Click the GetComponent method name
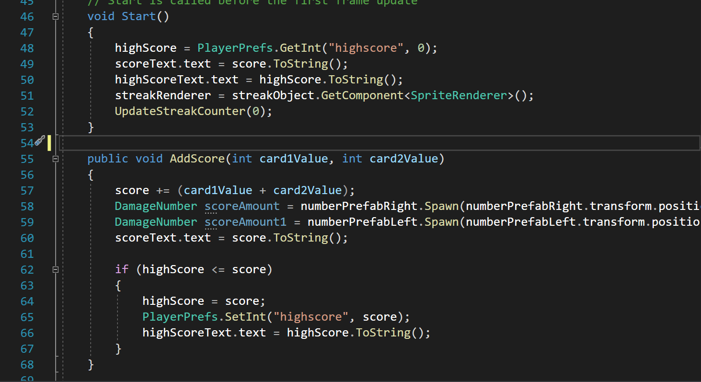This screenshot has height=382, width=701. pyautogui.click(x=362, y=95)
